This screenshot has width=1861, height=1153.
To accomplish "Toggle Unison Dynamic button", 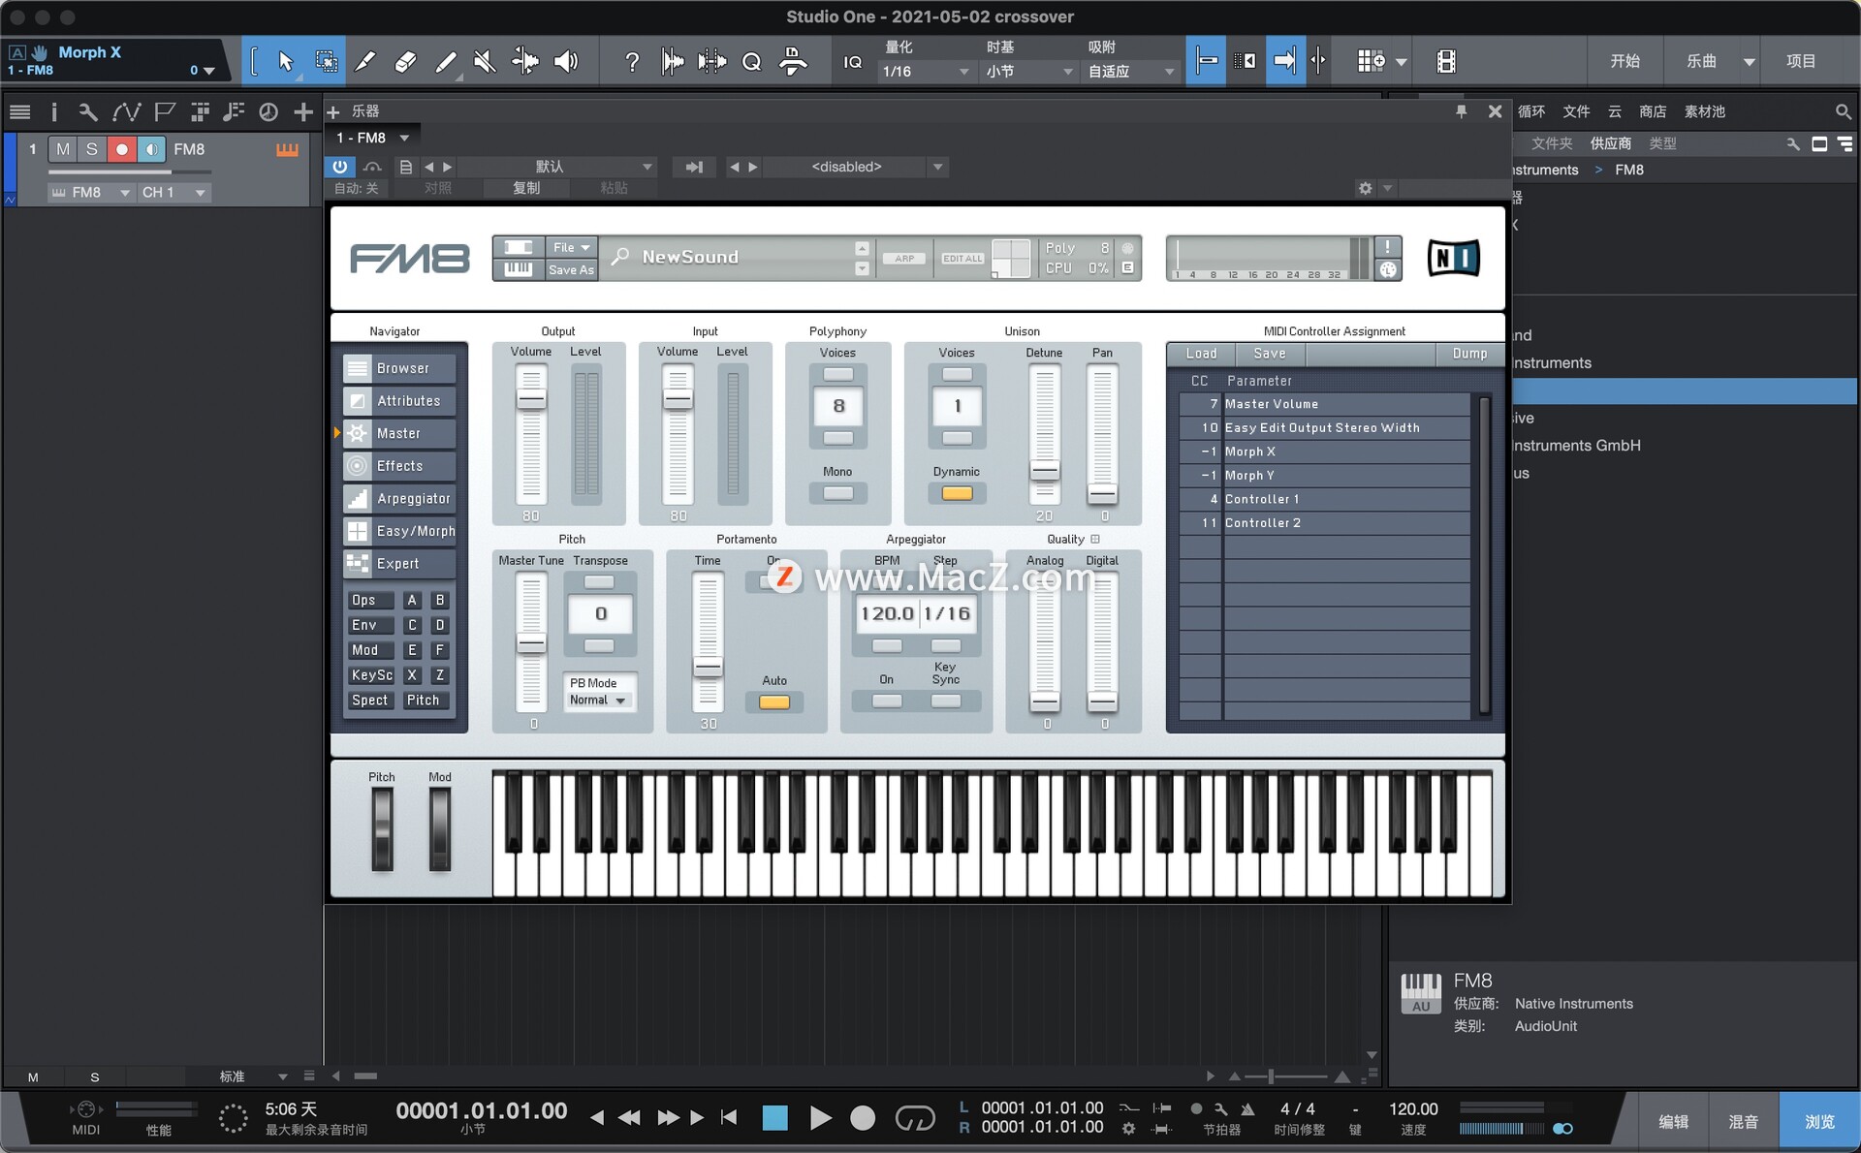I will point(957,493).
